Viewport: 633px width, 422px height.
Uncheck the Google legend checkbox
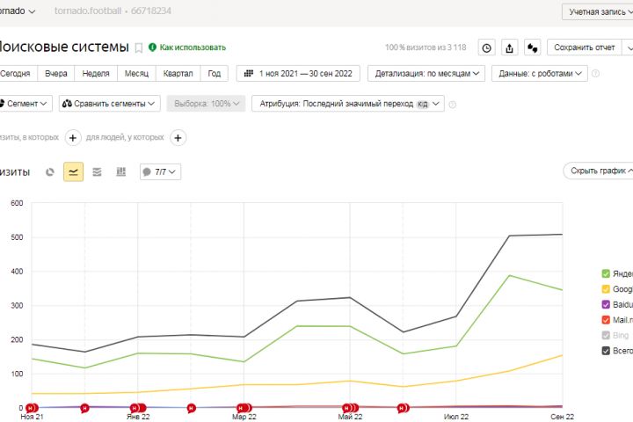(606, 289)
